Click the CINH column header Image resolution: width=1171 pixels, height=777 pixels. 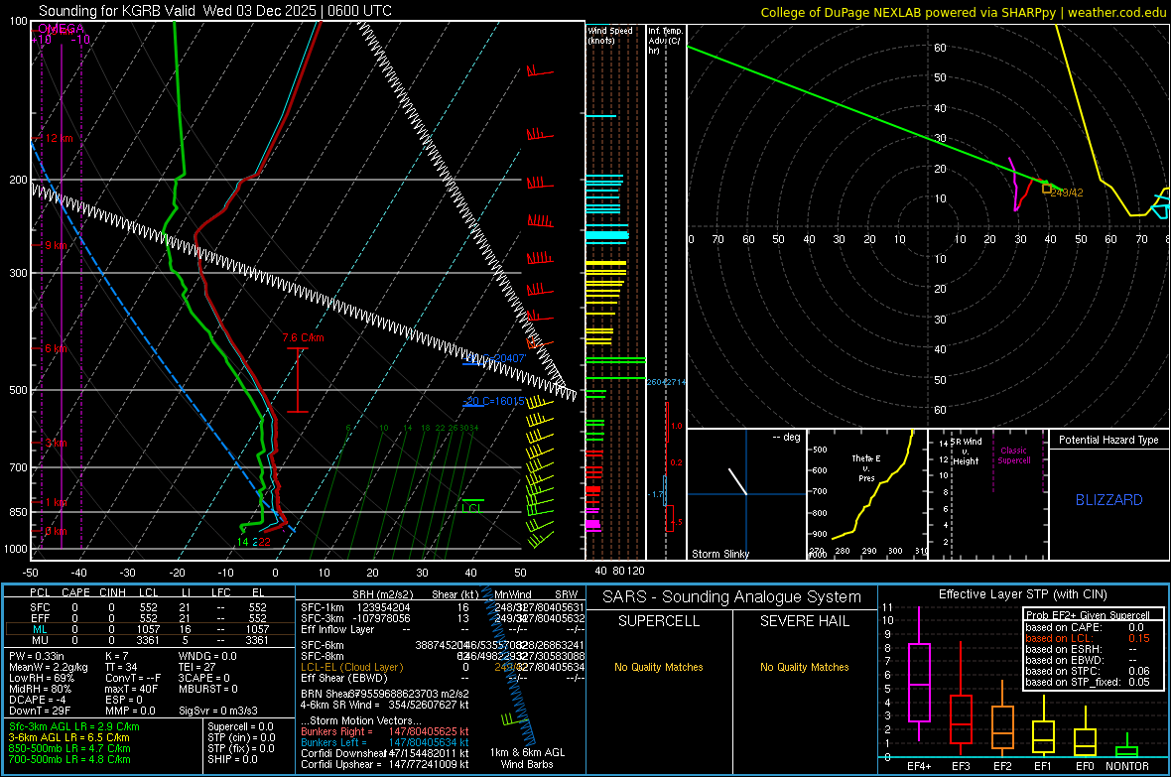pos(113,592)
